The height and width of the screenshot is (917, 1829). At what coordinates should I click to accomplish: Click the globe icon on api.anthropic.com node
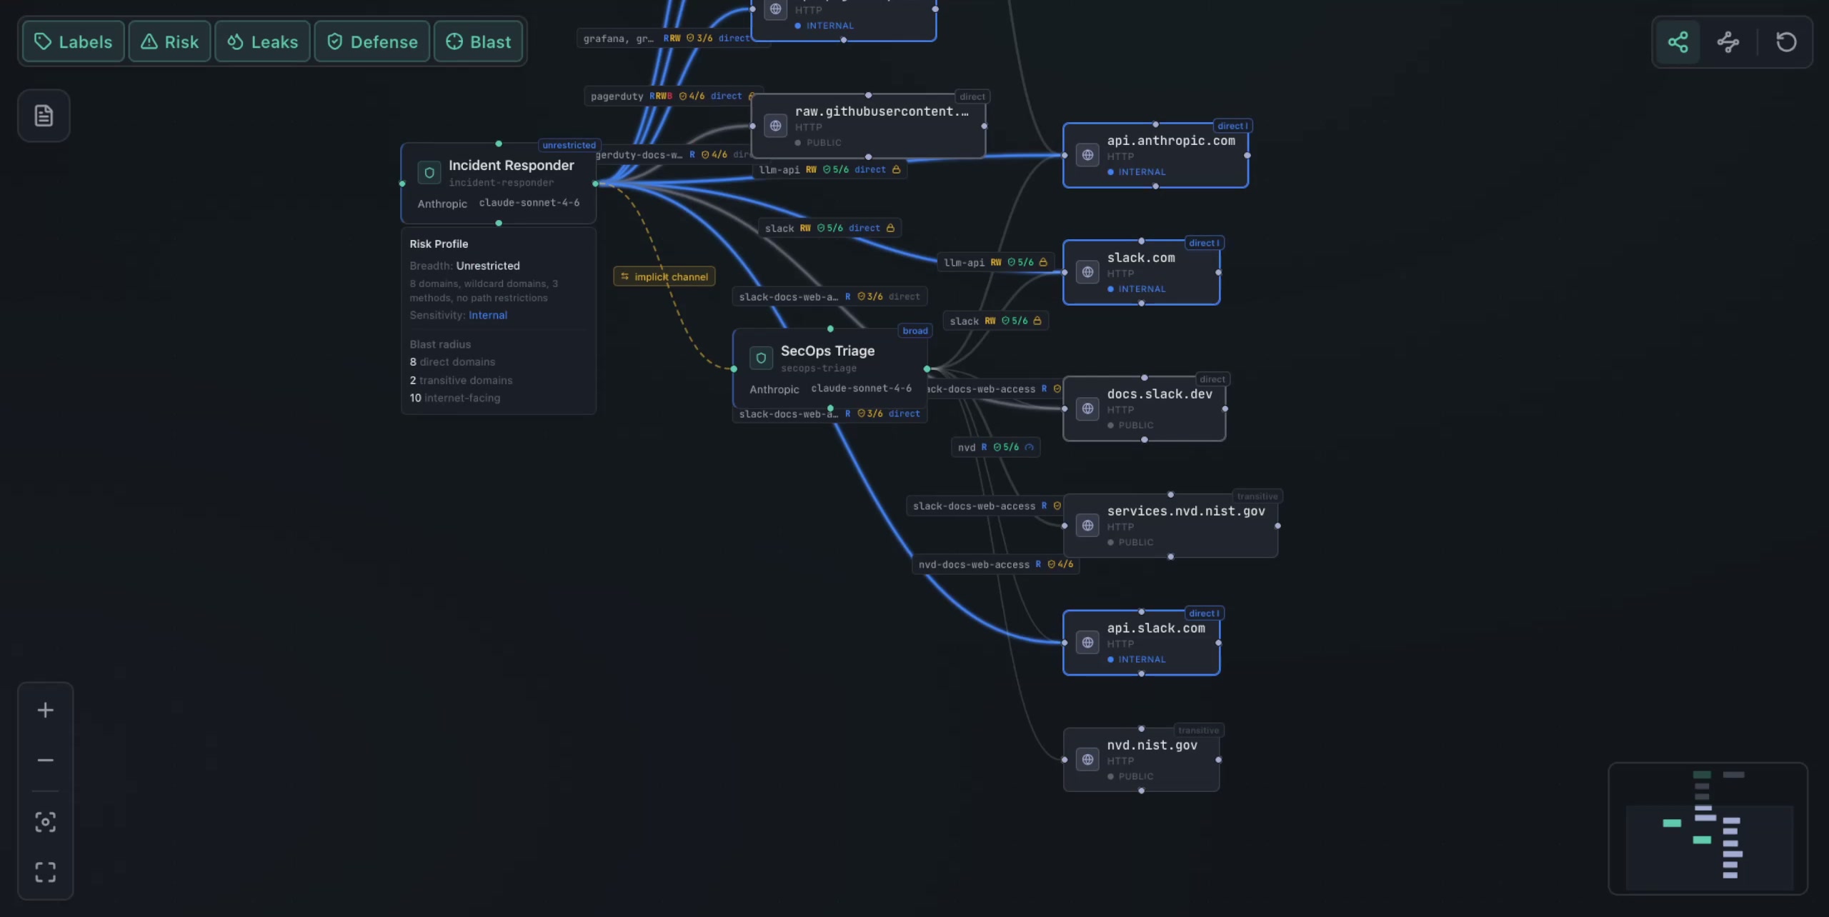pyautogui.click(x=1087, y=154)
